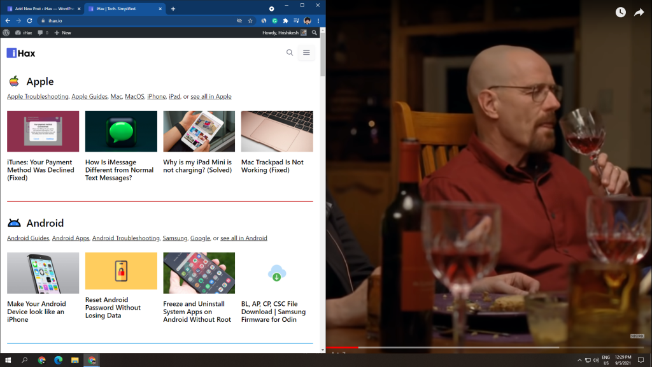The width and height of the screenshot is (652, 367).
Task: Open the Android Guides link
Action: (28, 238)
